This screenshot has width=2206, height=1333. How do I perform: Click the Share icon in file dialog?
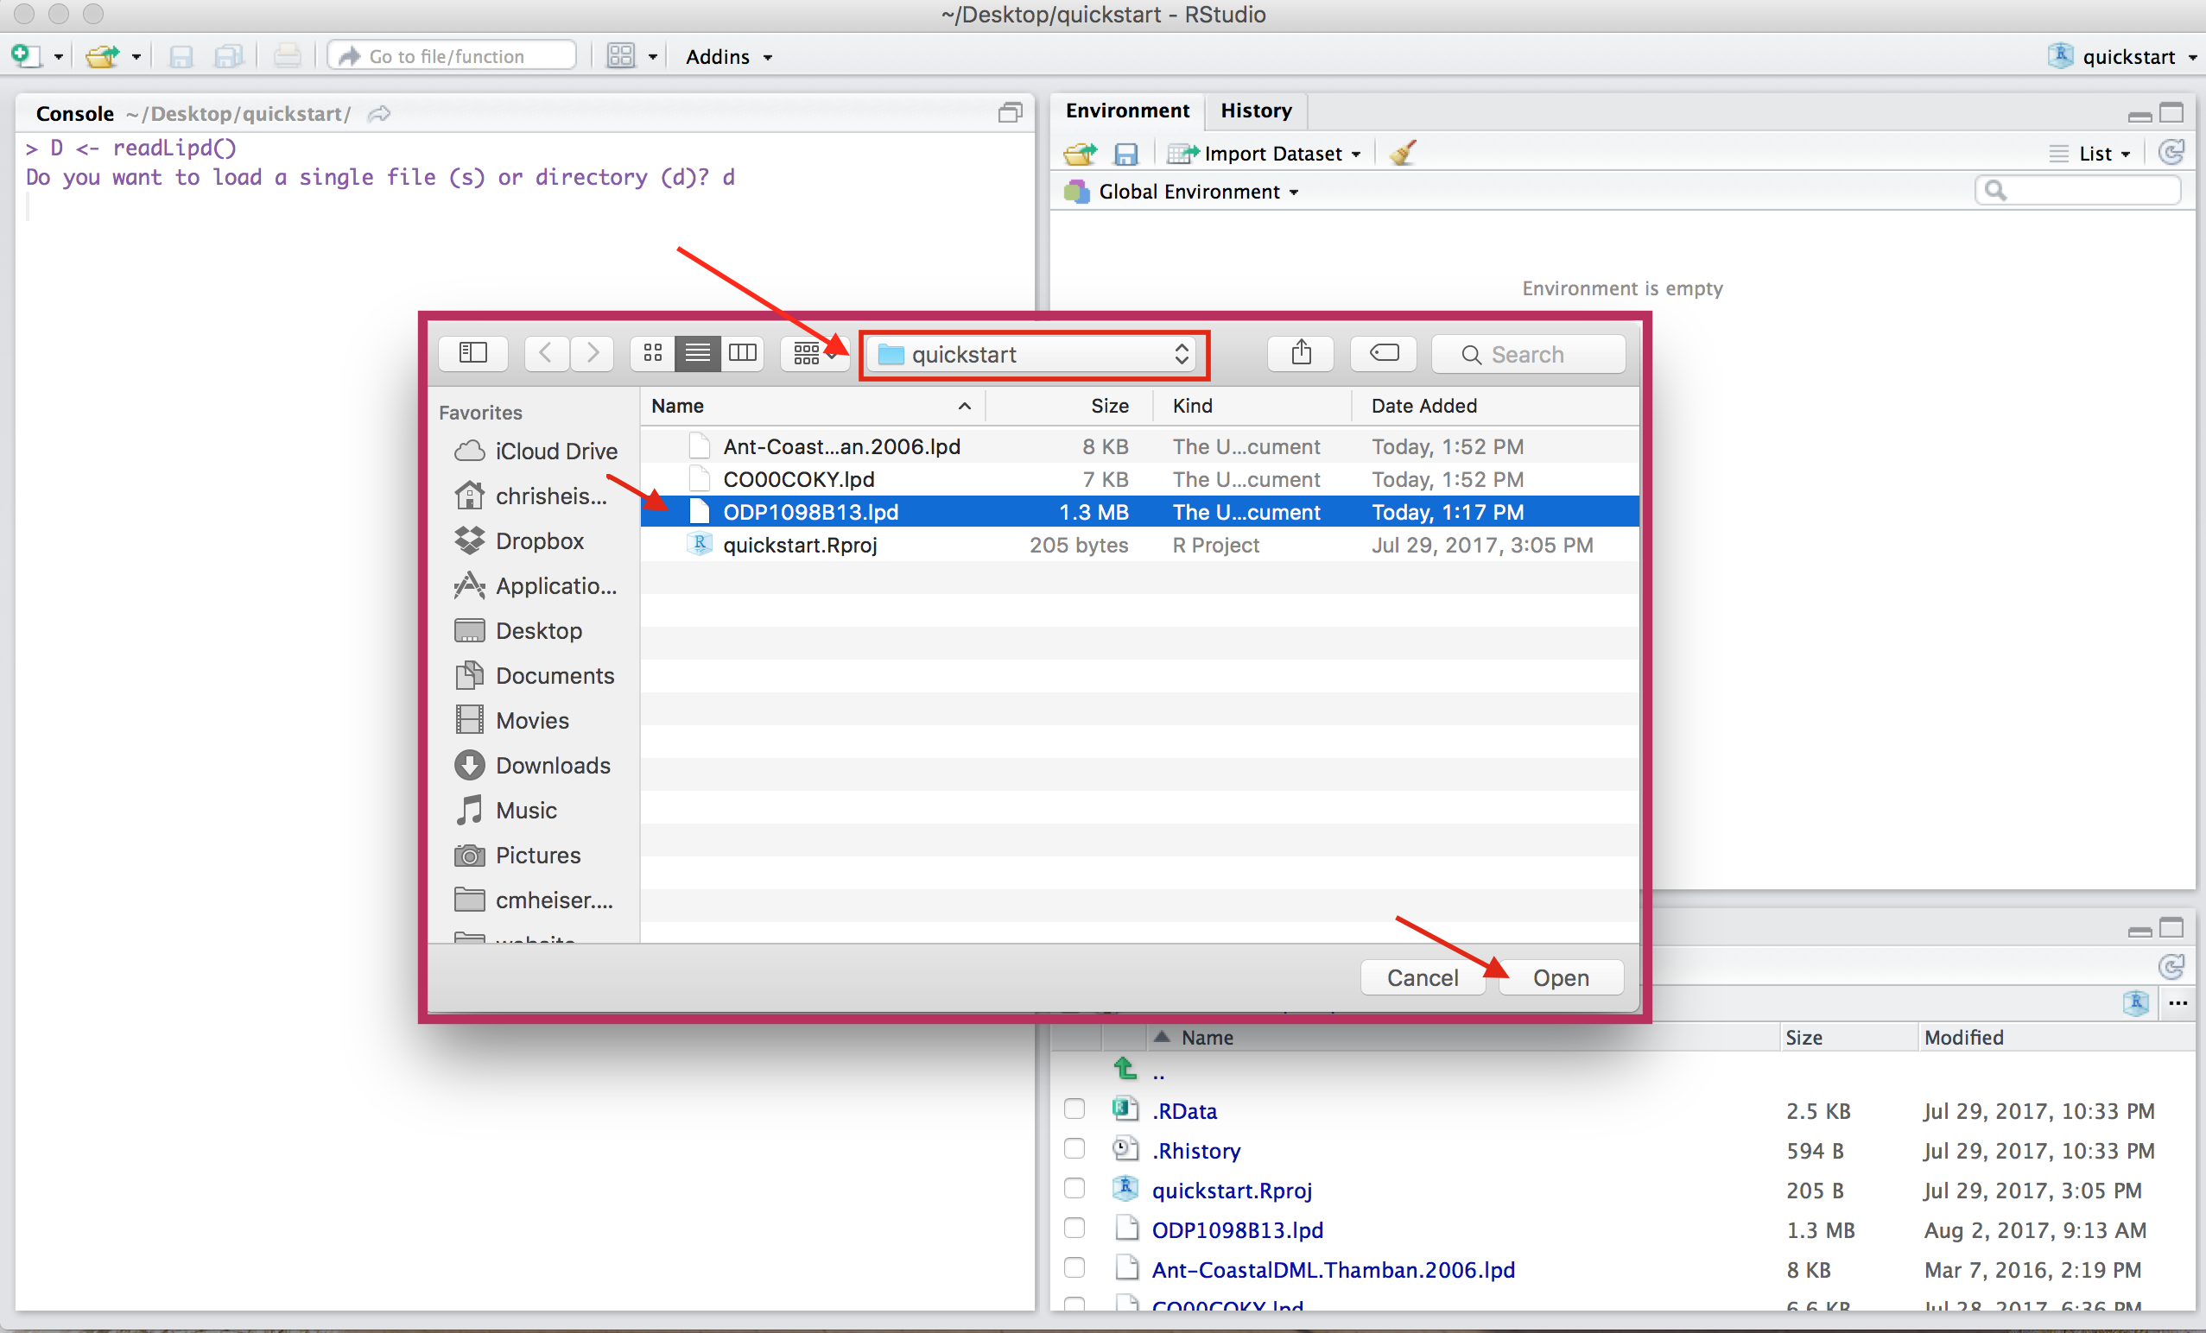tap(1301, 353)
